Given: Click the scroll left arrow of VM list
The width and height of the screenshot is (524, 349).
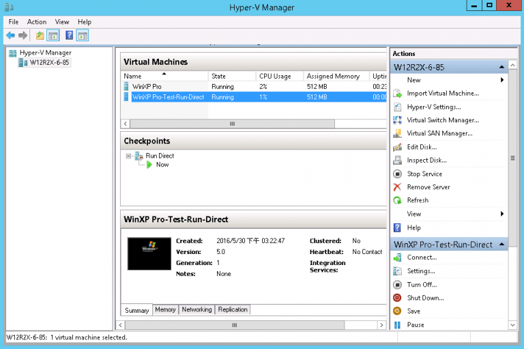Looking at the screenshot, I should coord(126,124).
